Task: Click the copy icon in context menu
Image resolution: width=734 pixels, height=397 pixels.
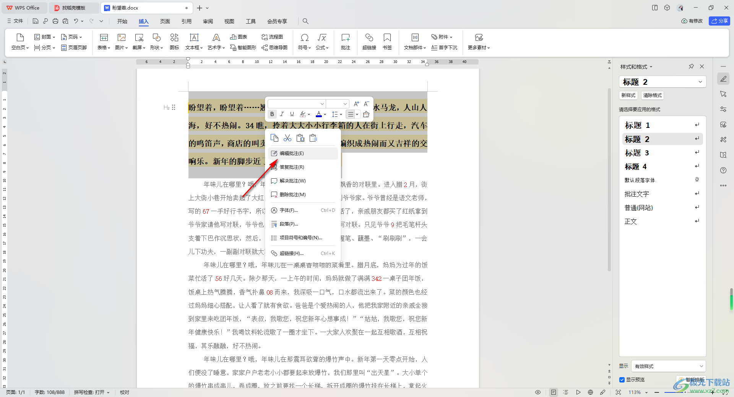Action: (274, 138)
